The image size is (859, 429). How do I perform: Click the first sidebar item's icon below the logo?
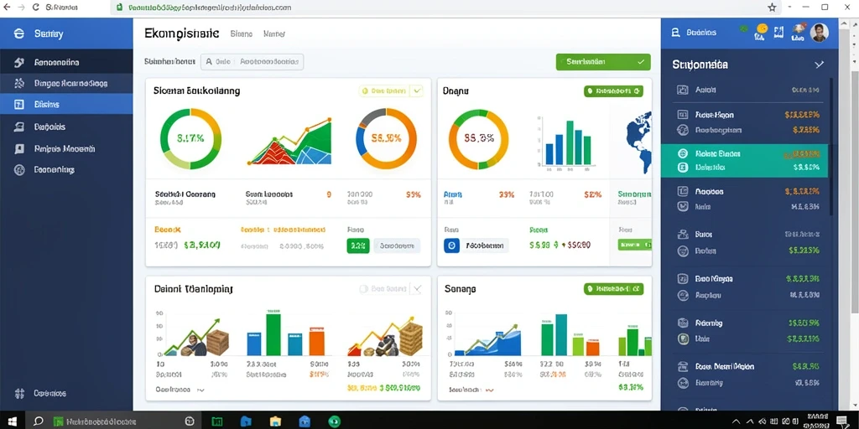pyautogui.click(x=19, y=62)
